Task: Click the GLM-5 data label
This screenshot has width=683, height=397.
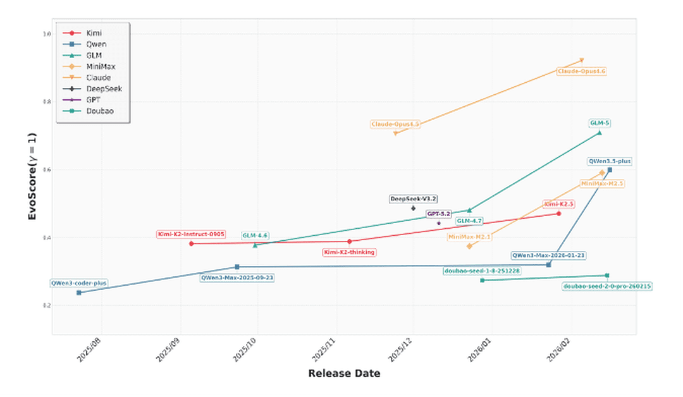Action: coord(600,123)
